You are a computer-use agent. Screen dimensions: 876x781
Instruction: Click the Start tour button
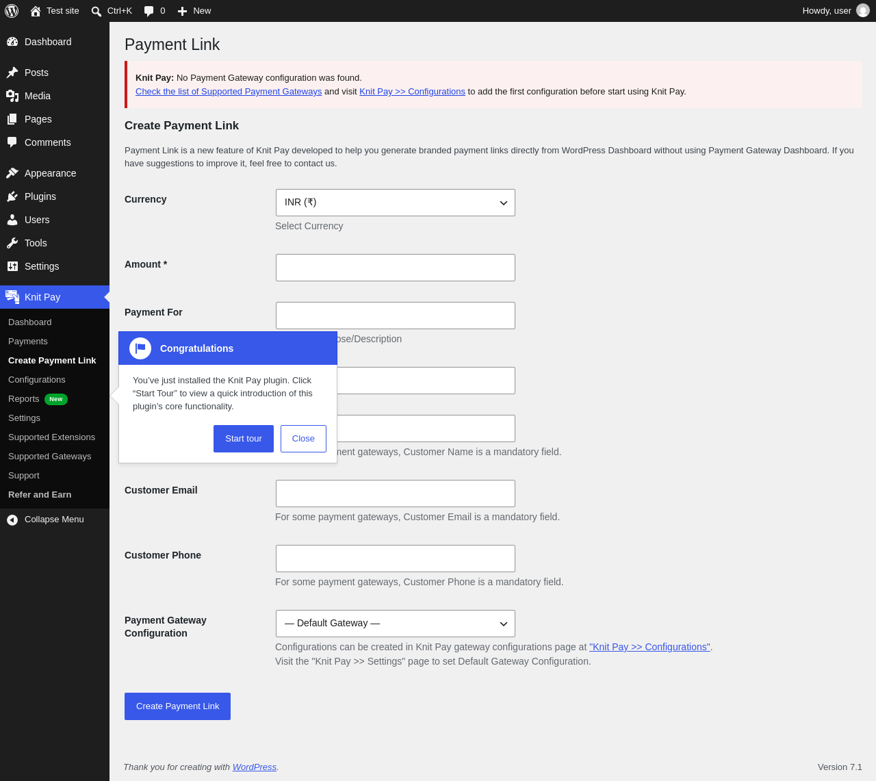[244, 439]
